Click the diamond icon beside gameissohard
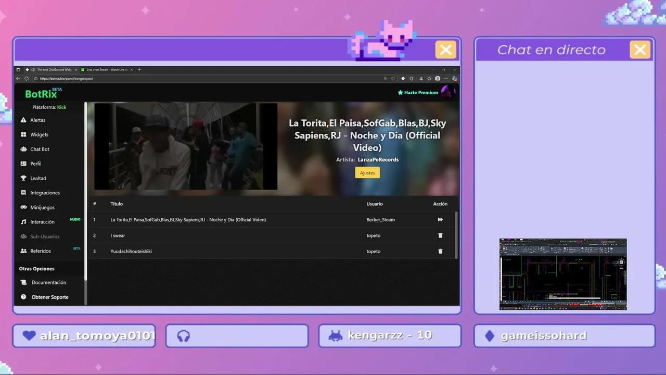The width and height of the screenshot is (666, 375). pos(490,336)
